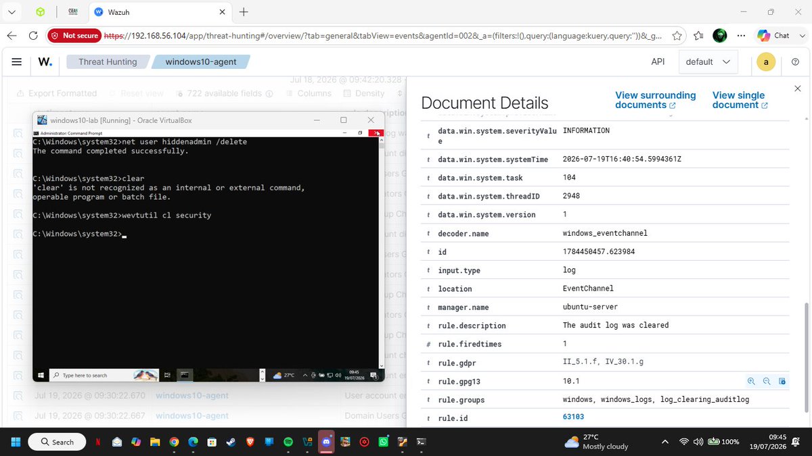Expand the API default dropdown

[x=708, y=61]
